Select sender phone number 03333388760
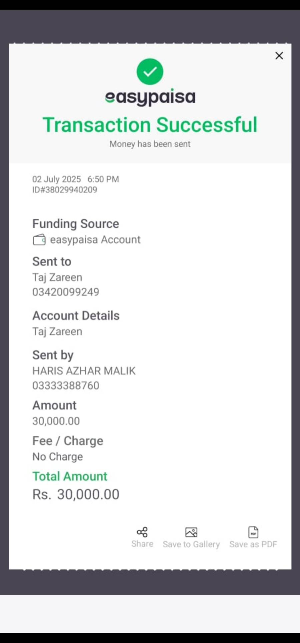The width and height of the screenshot is (300, 643). (x=66, y=385)
